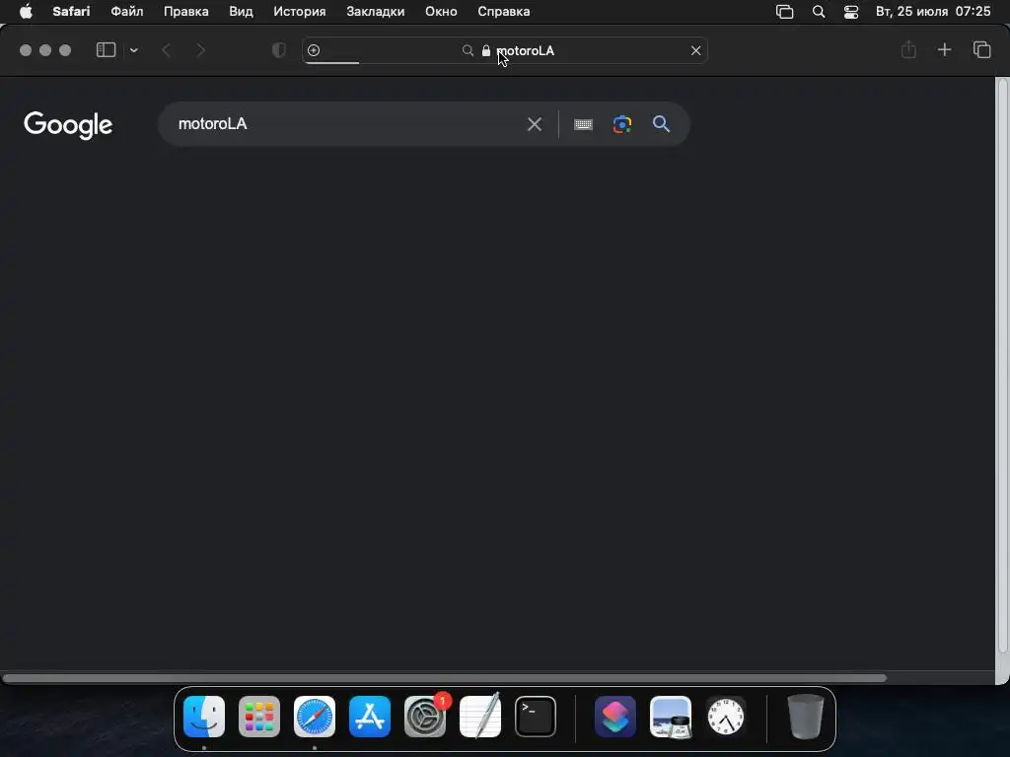Viewport: 1010px width, 757px height.
Task: Open a new tab with plus button
Action: 944,49
